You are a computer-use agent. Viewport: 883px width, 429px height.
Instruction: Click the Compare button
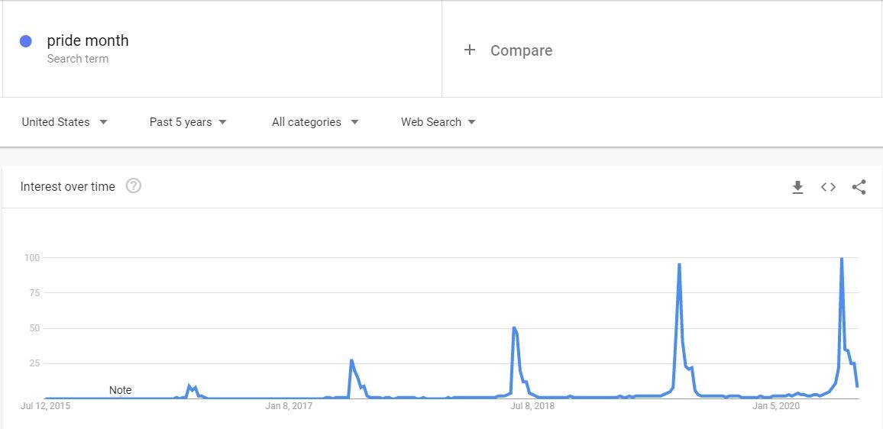[x=508, y=50]
